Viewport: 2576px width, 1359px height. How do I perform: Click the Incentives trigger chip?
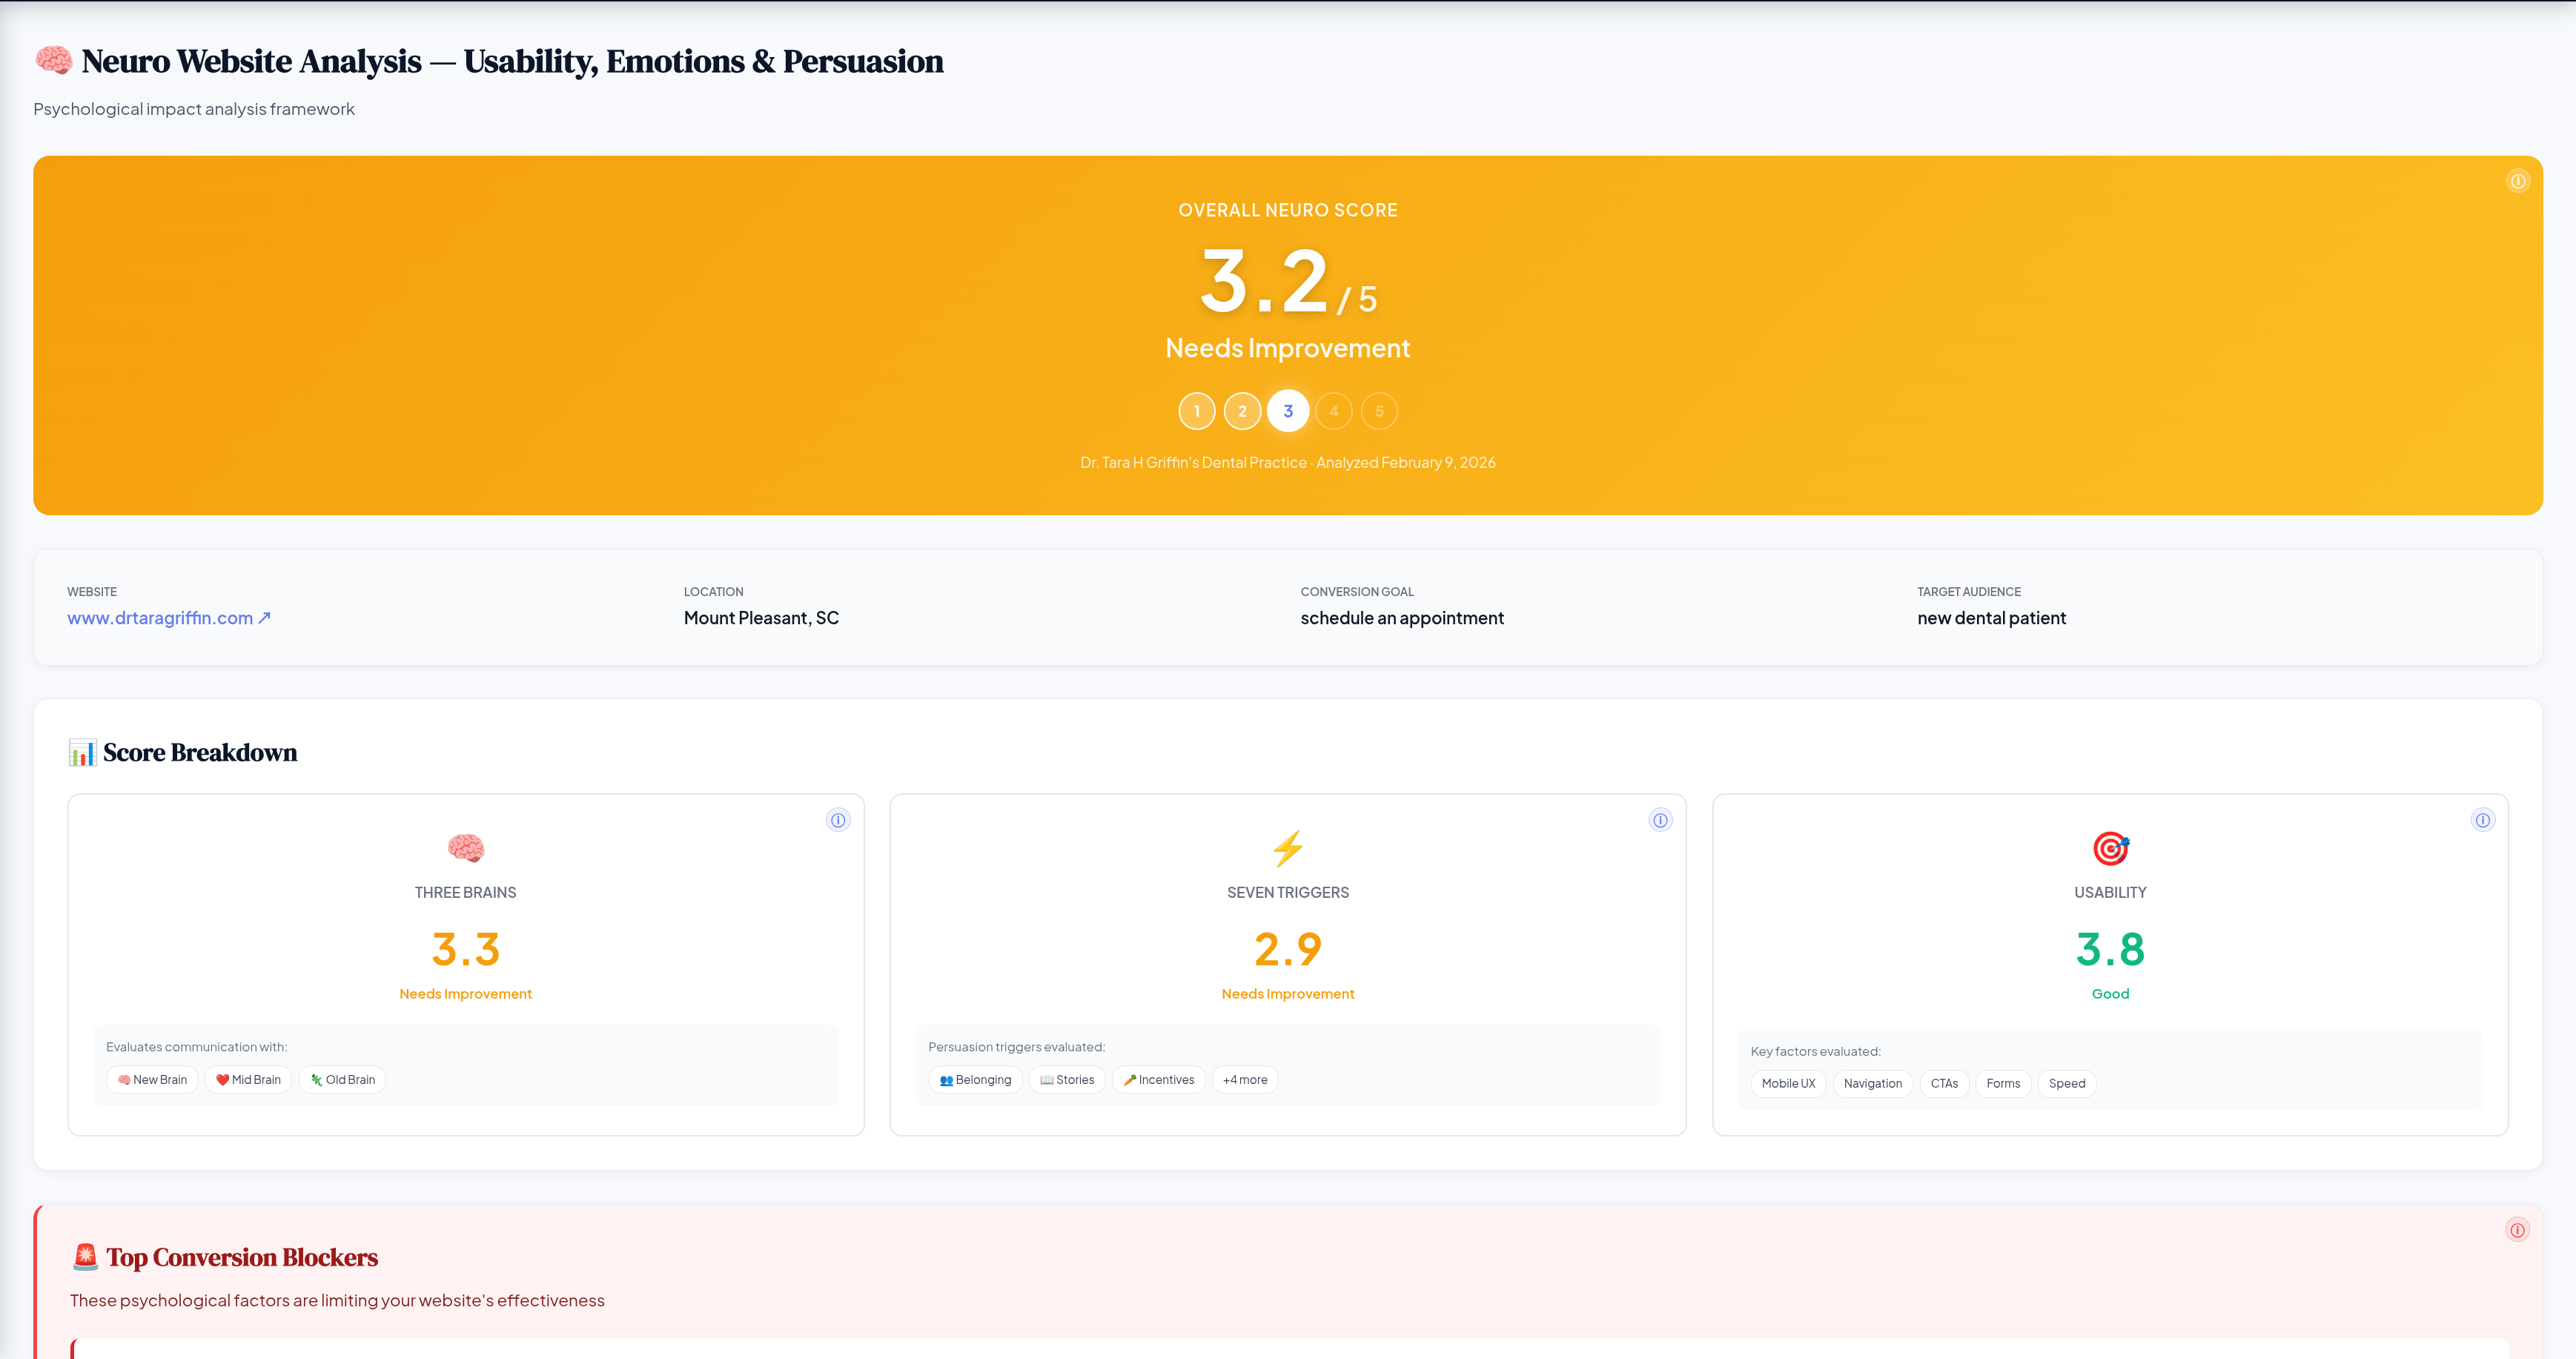coord(1158,1080)
